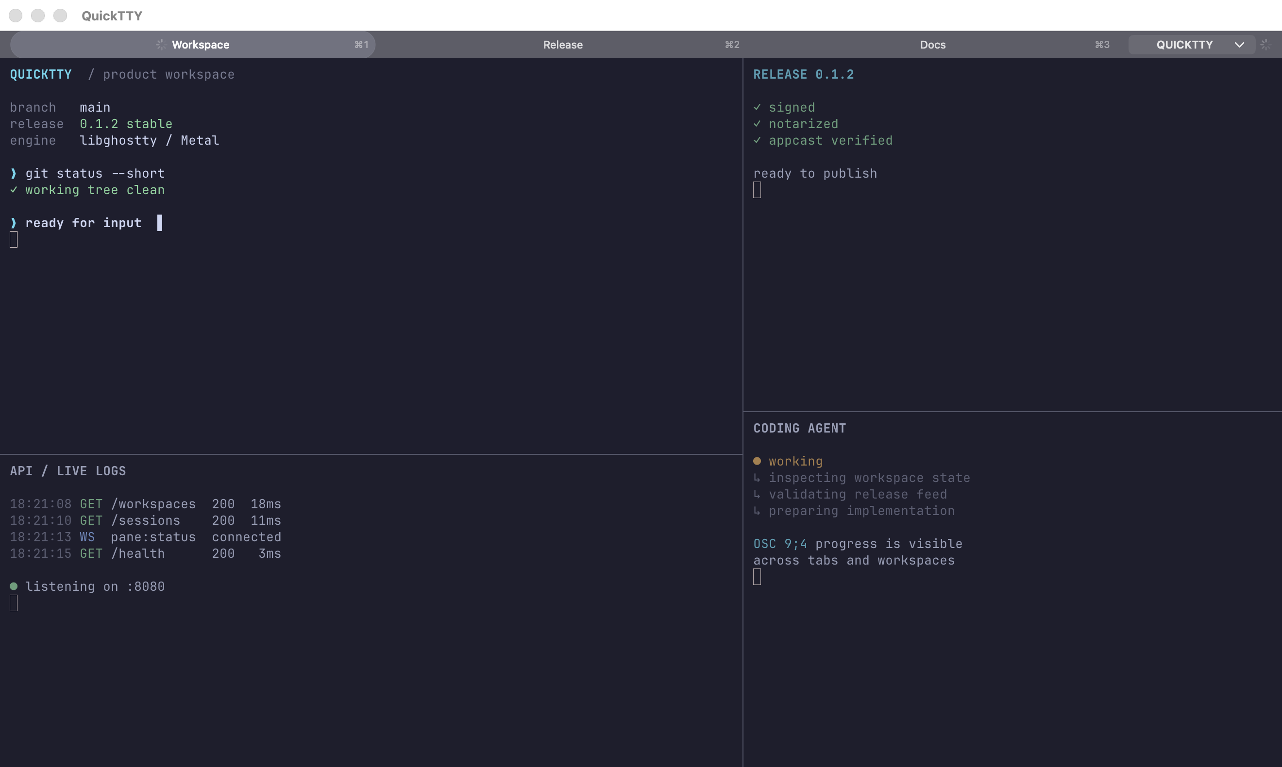Viewport: 1282px width, 767px height.
Task: Click the 'inspecting workspace state' step
Action: [870, 478]
